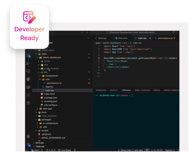This screenshot has width=189, height=152.
Task: Click Spaces: 2 indentation indicator
Action: [x=170, y=150]
